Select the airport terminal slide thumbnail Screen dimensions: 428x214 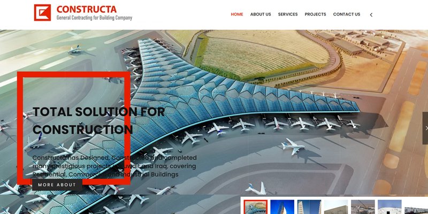point(256,207)
